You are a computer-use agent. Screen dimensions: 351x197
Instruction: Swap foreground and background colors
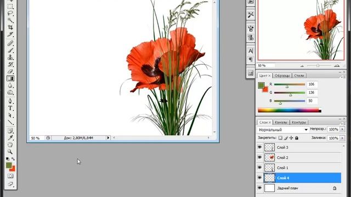(13, 159)
